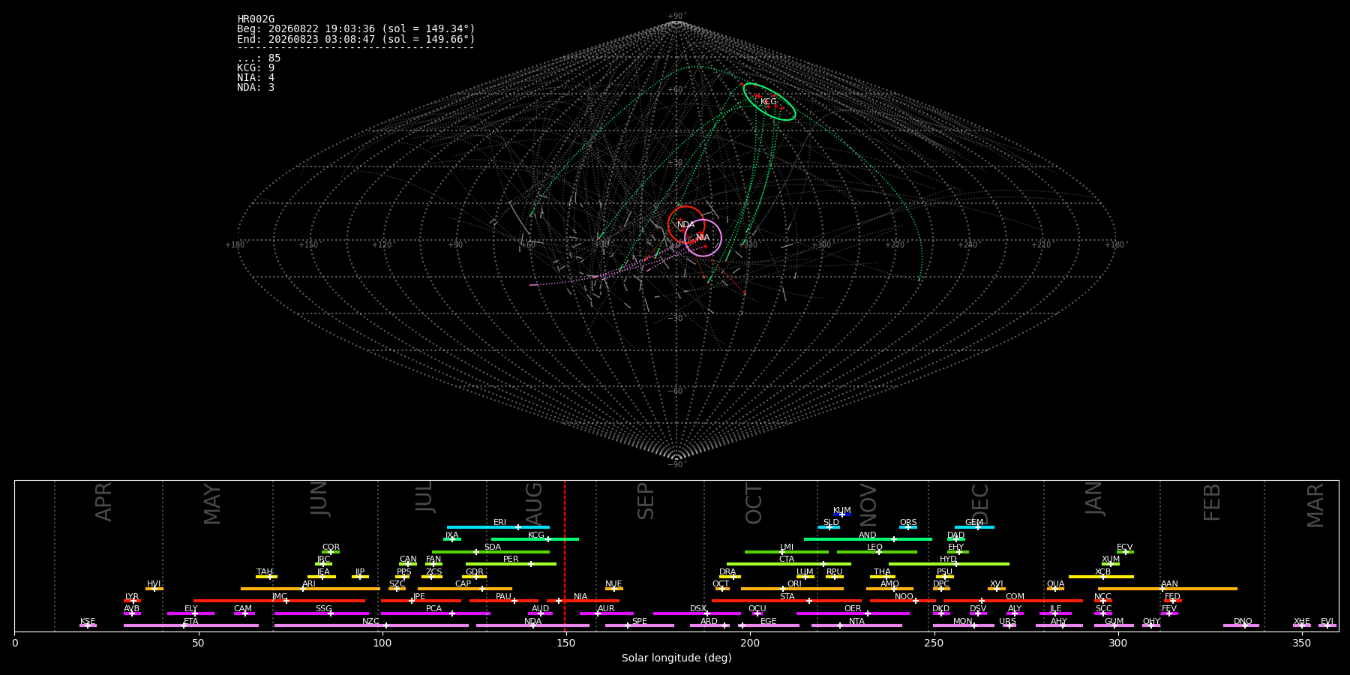Select the NTA shower bar
Screen dimensions: 1350x675
tap(856, 625)
